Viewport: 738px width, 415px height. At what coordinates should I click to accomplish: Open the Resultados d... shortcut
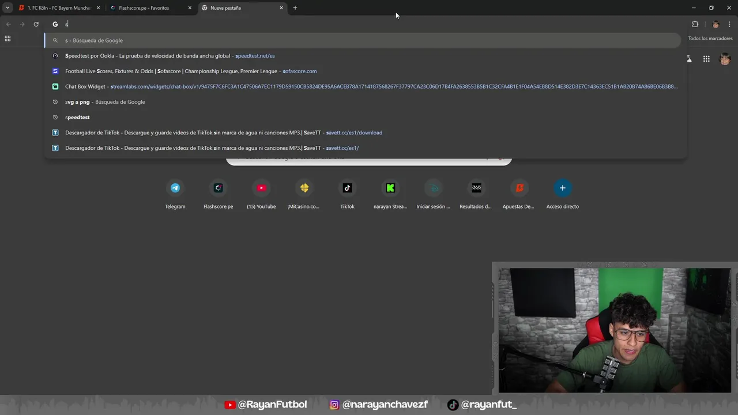pyautogui.click(x=476, y=194)
